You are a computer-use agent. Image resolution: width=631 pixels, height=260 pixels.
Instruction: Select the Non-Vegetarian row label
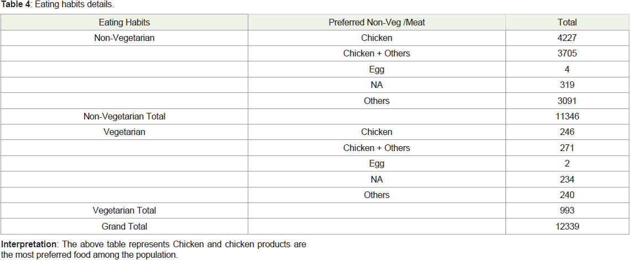pos(124,38)
